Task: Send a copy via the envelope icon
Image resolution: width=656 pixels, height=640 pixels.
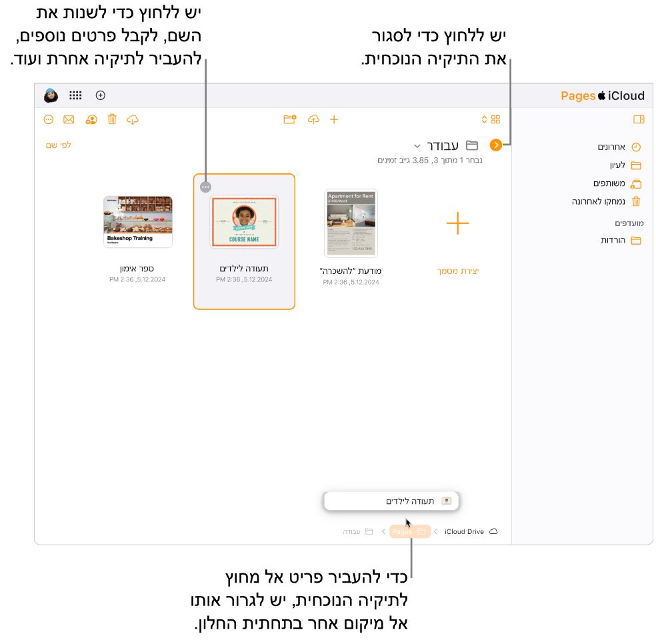Action: (x=69, y=119)
